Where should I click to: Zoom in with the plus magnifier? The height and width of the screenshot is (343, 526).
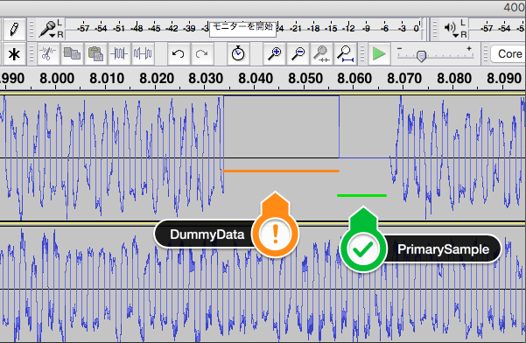(x=275, y=53)
